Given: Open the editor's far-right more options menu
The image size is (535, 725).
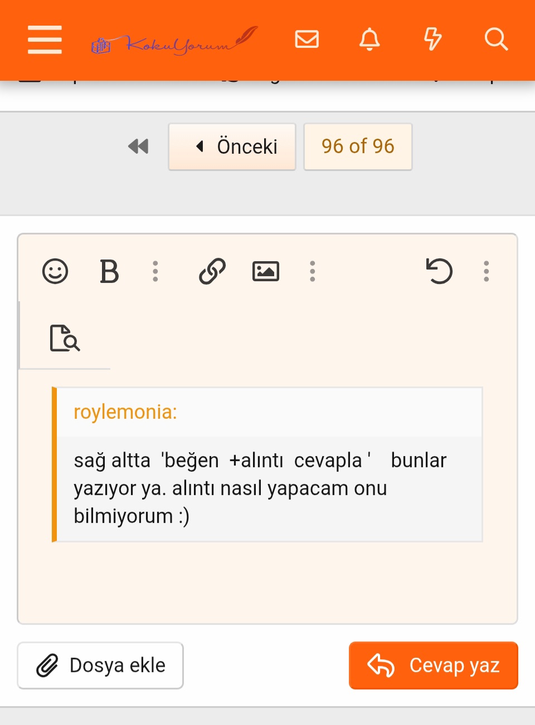Looking at the screenshot, I should (487, 272).
